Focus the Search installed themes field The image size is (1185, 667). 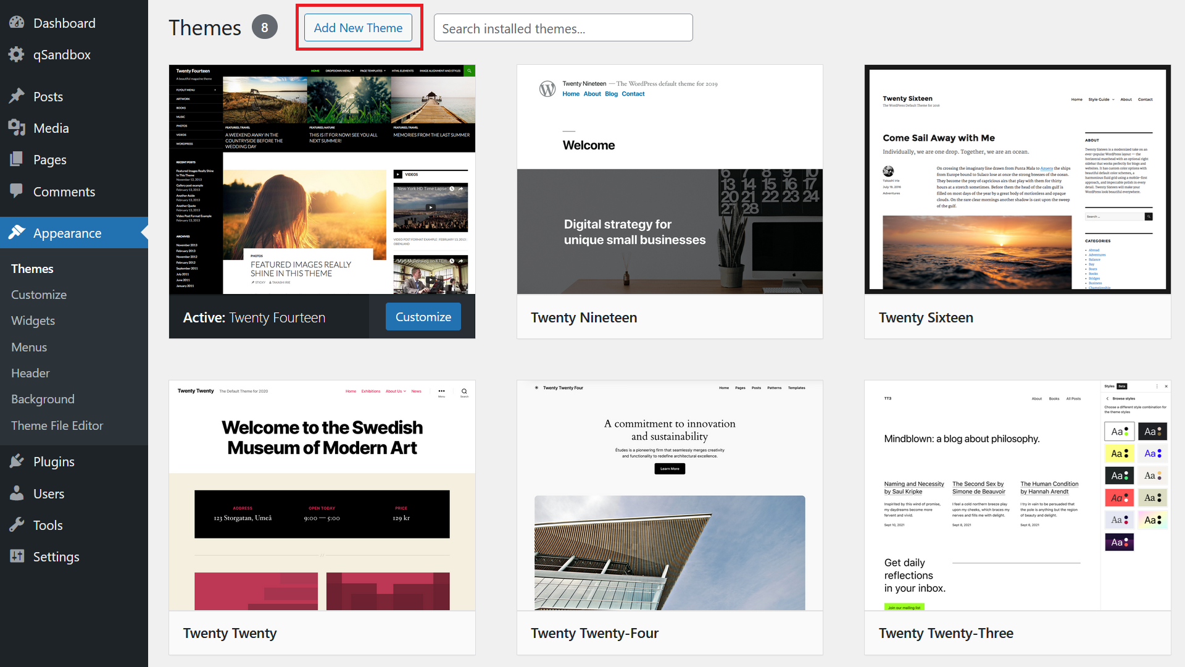click(x=563, y=28)
